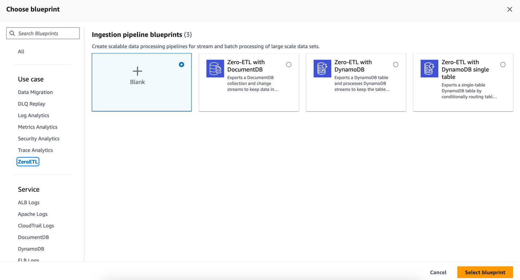The height and width of the screenshot is (280, 520).
Task: Click the Zero-ETL with DynamoDB title
Action: (x=353, y=66)
